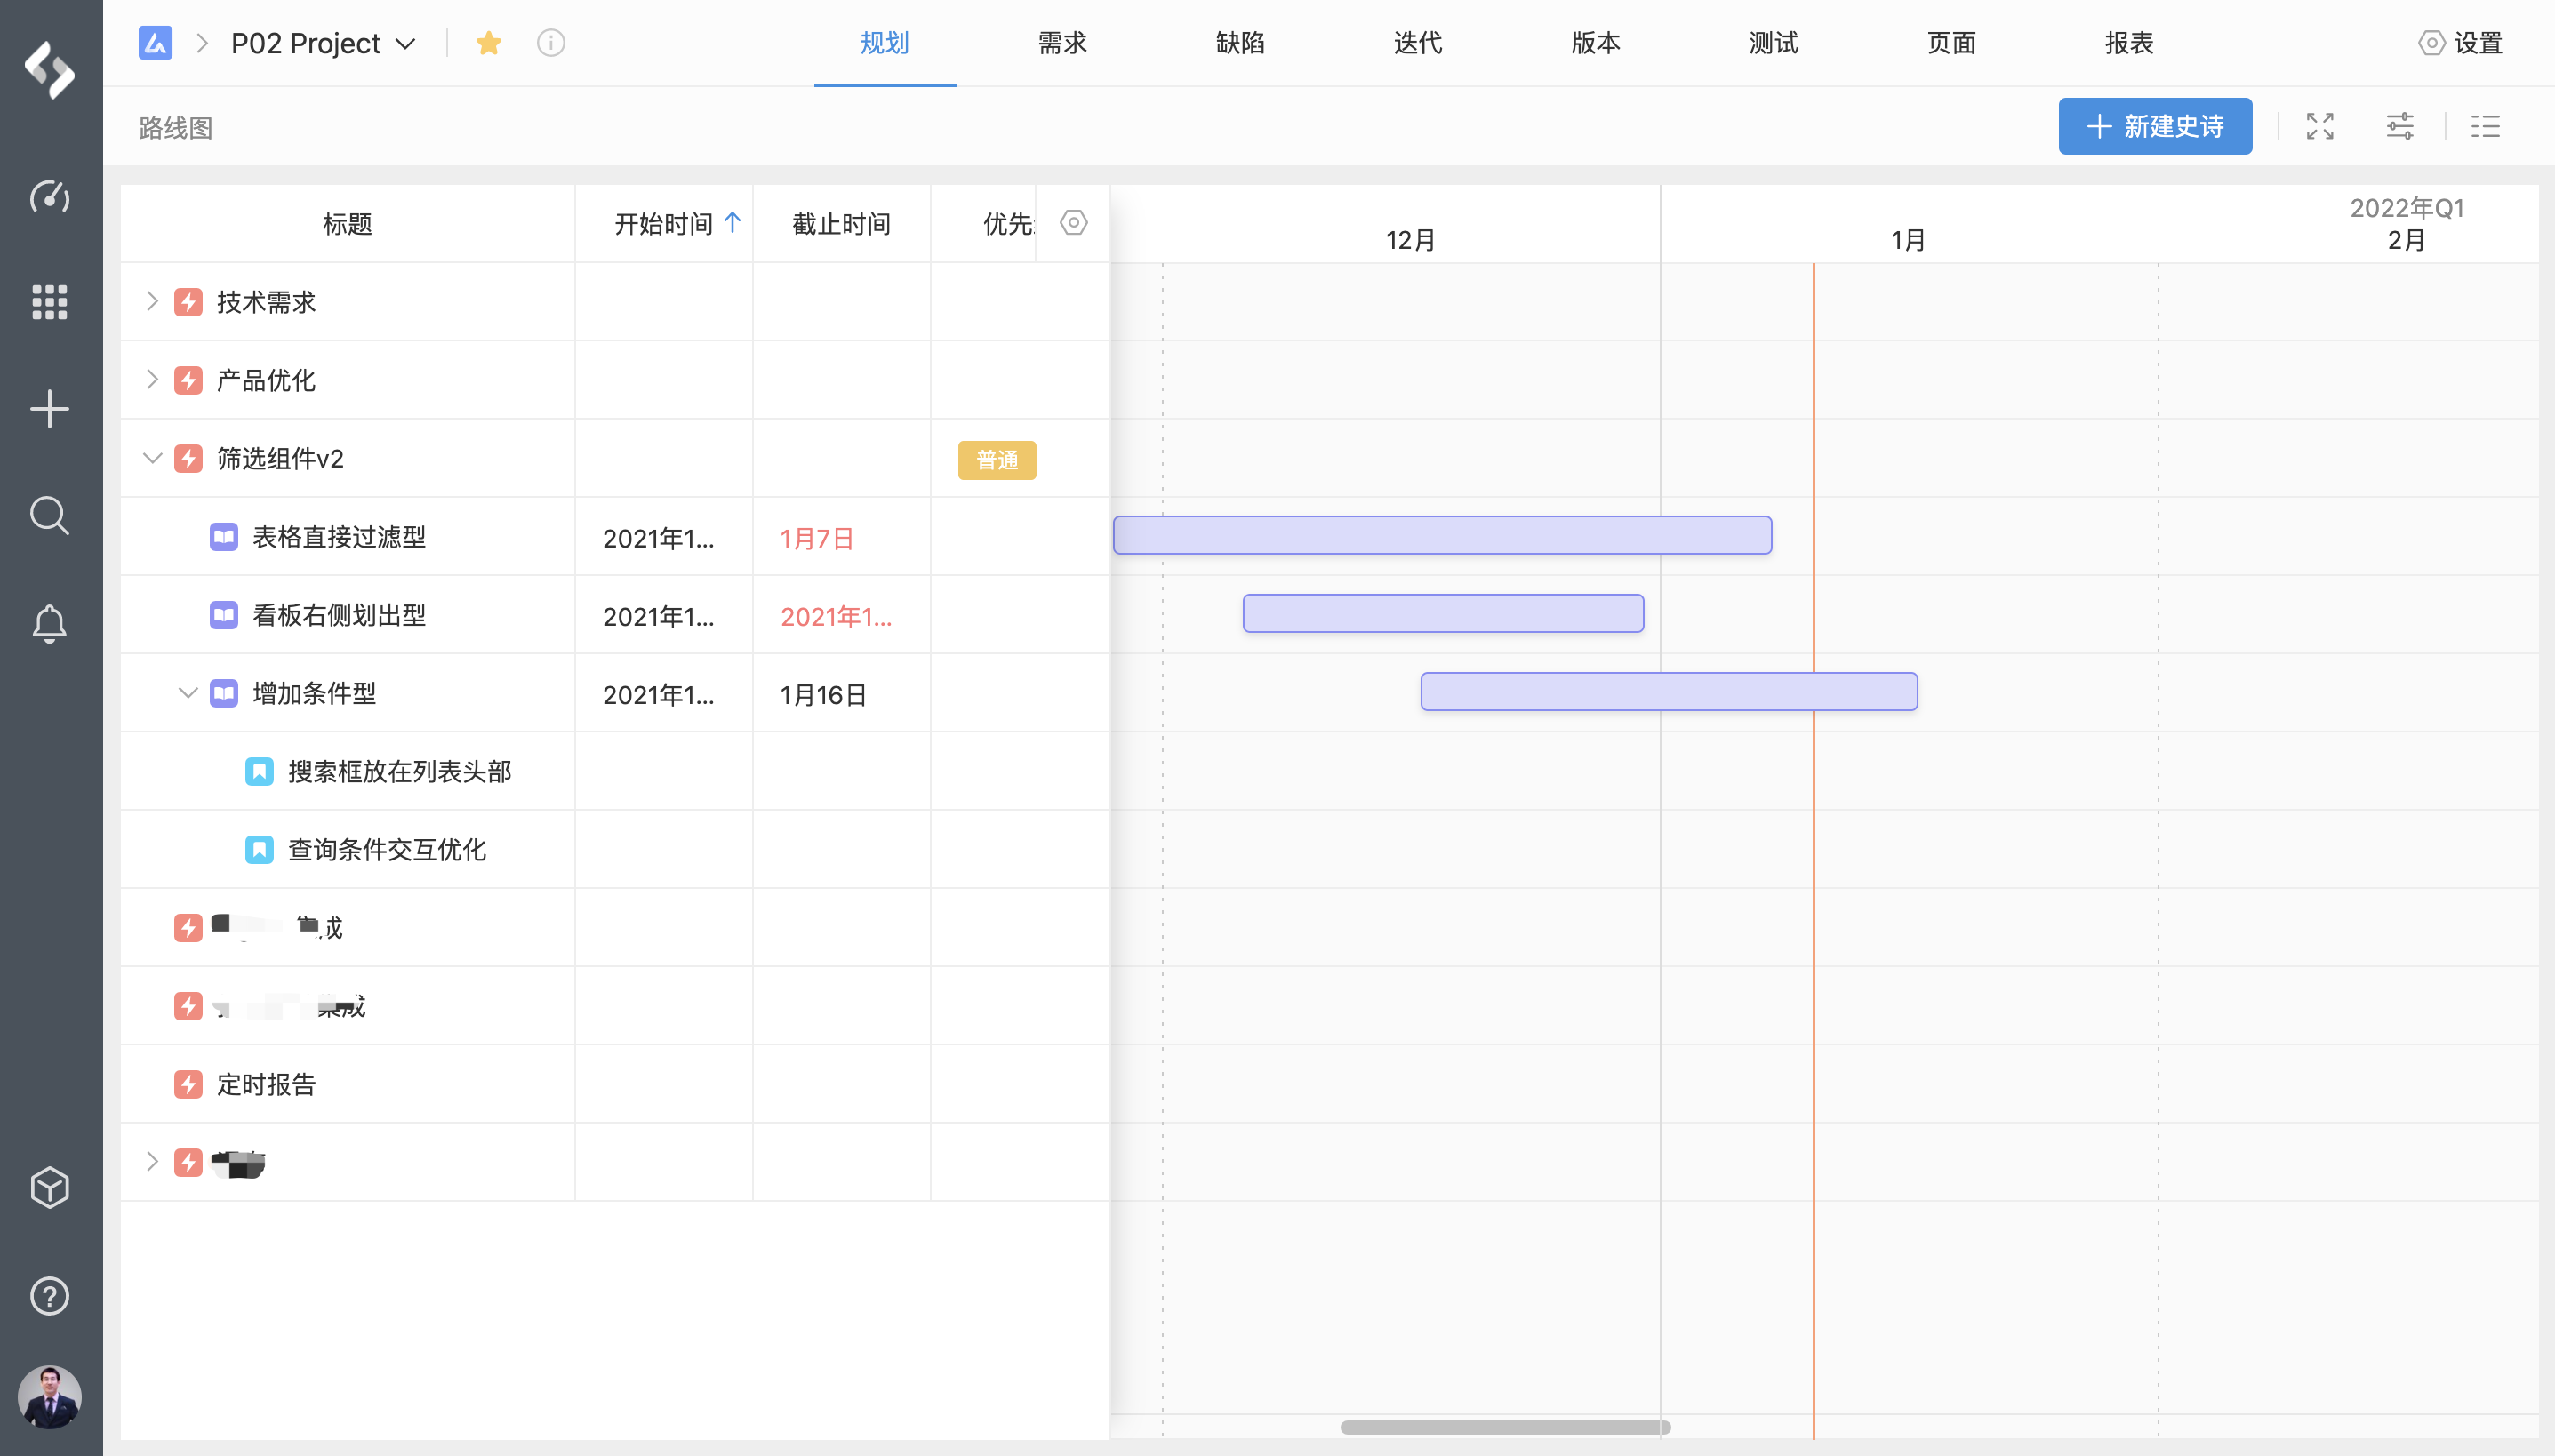Open roadmap filter settings sliders icon

(x=2400, y=126)
